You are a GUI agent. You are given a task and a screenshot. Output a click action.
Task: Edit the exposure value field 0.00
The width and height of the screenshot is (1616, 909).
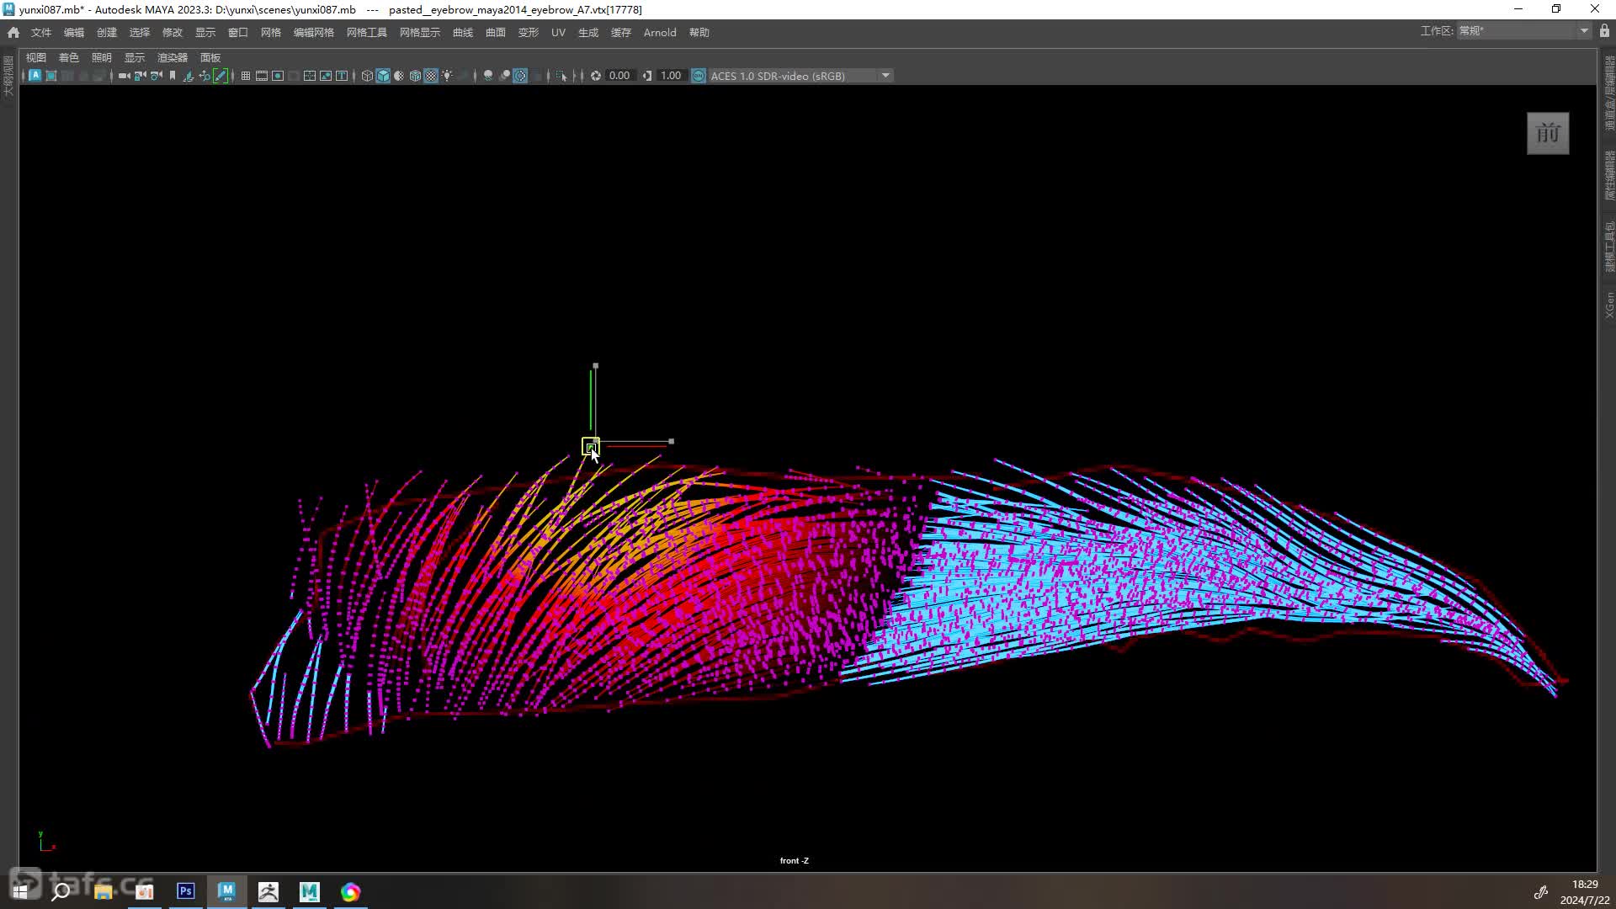coord(620,76)
